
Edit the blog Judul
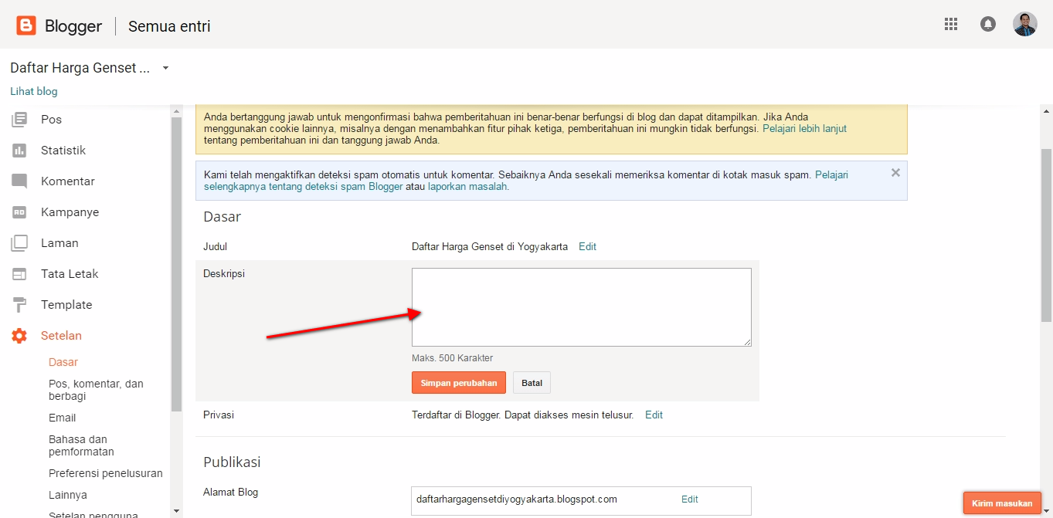tap(588, 247)
